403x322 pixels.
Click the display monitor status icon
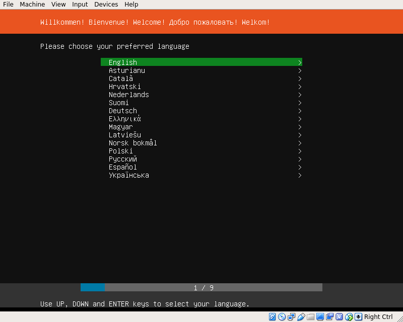[320, 317]
